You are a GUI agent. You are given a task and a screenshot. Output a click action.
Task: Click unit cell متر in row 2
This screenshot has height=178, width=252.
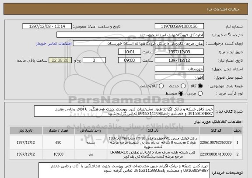click(91, 154)
